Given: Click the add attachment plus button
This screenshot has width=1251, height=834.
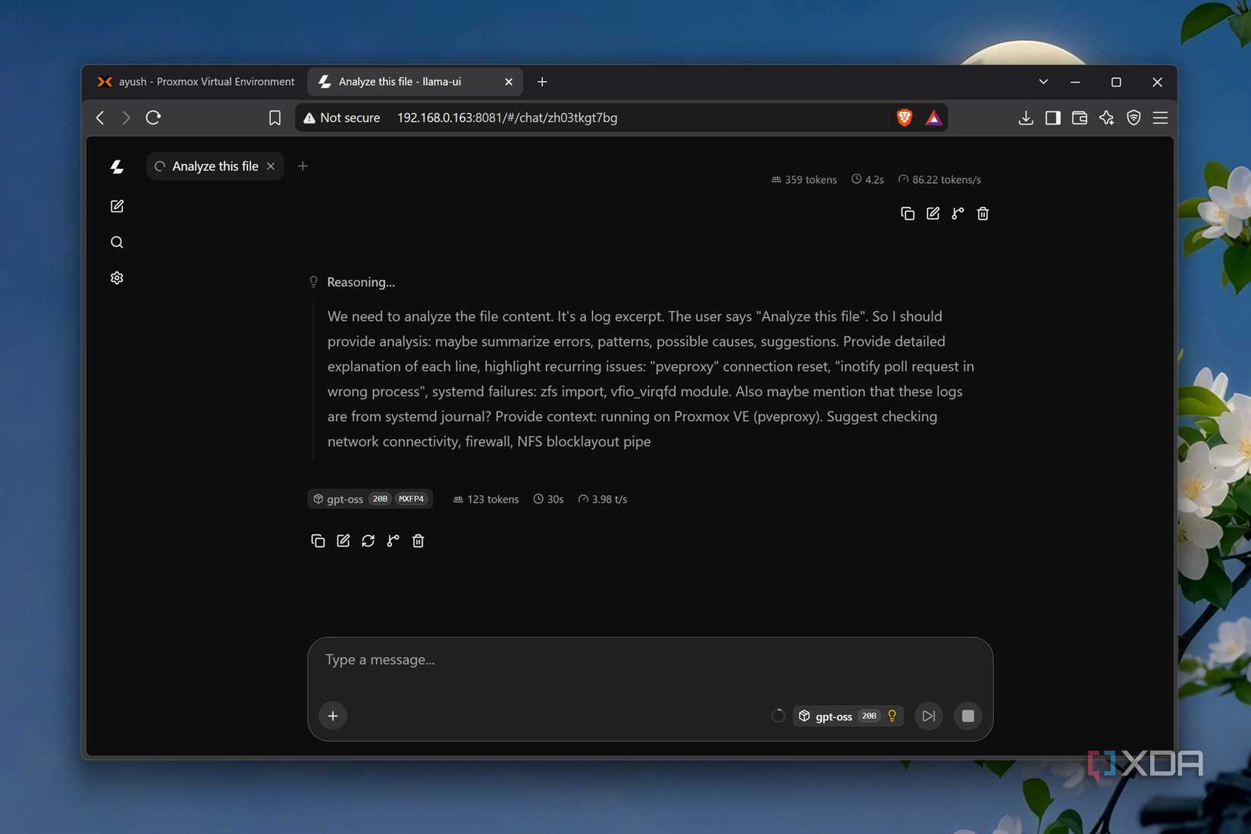Looking at the screenshot, I should tap(333, 716).
